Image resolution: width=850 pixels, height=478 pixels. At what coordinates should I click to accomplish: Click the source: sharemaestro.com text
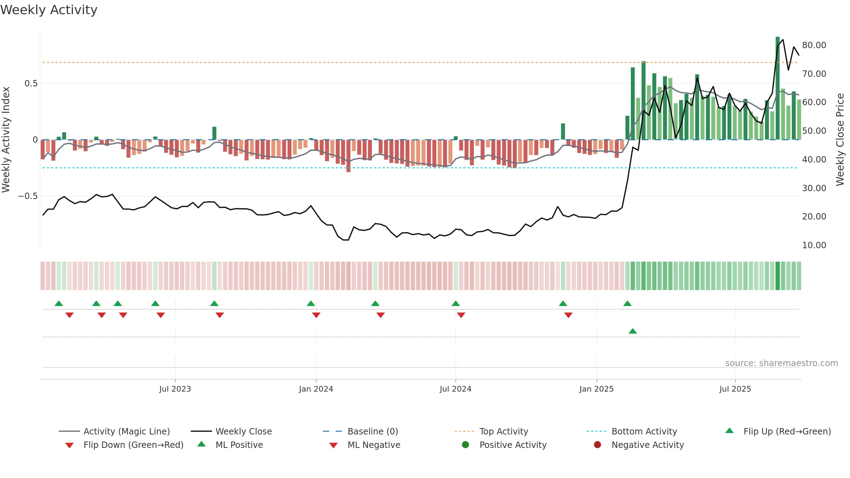pyautogui.click(x=782, y=363)
